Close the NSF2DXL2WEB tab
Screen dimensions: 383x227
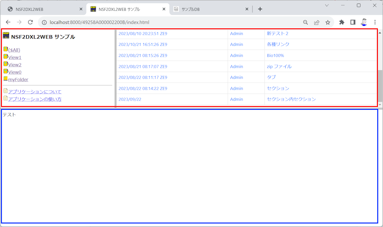point(81,9)
